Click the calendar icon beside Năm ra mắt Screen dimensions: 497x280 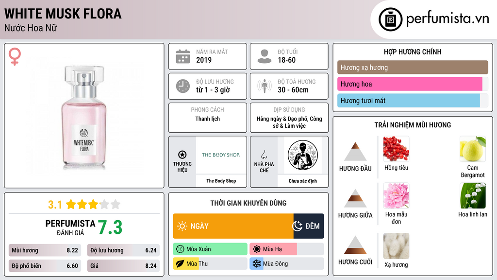pos(183,56)
